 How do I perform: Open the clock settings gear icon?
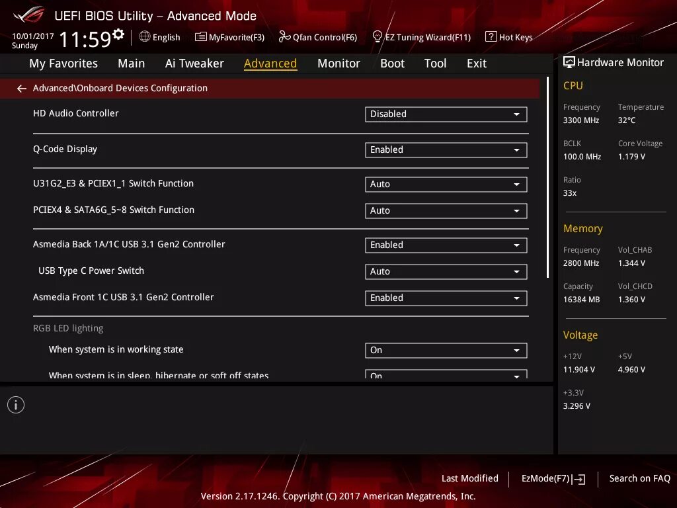(x=118, y=34)
